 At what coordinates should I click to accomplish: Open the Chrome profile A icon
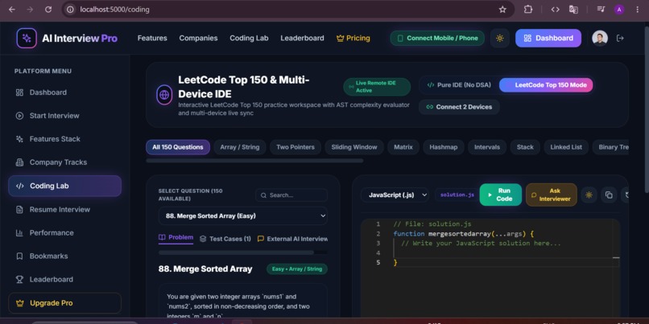(x=619, y=9)
